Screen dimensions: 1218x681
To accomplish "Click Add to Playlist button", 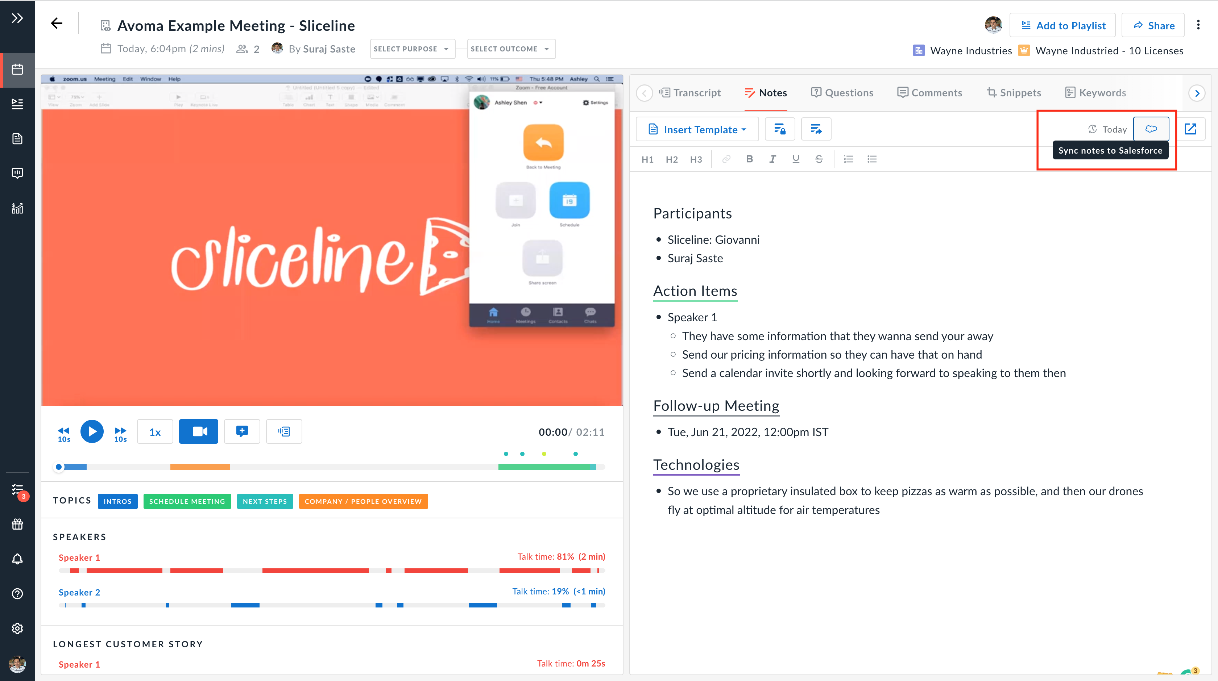I will (x=1062, y=25).
